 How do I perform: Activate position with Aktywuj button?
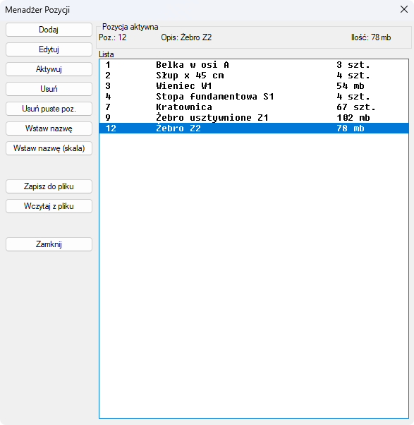pos(49,69)
